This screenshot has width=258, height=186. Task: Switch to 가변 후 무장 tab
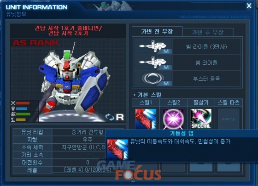coord(208,32)
